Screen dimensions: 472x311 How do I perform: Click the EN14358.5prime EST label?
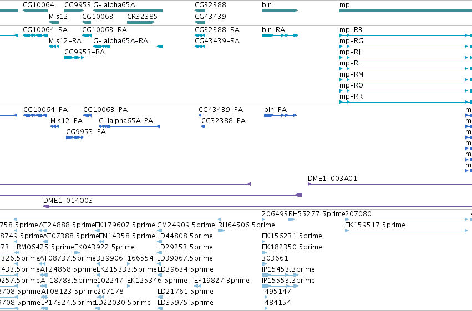coord(126,236)
